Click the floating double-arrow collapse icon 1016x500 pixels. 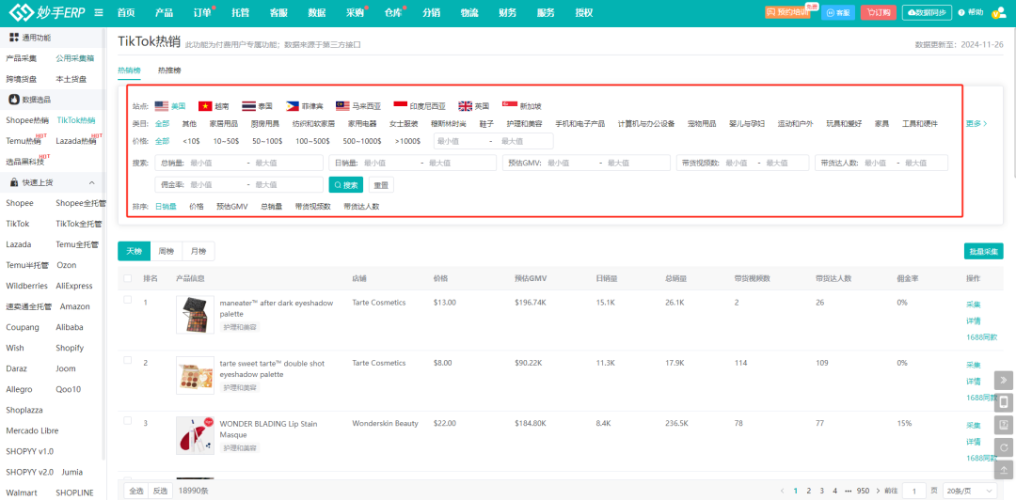click(x=1003, y=380)
